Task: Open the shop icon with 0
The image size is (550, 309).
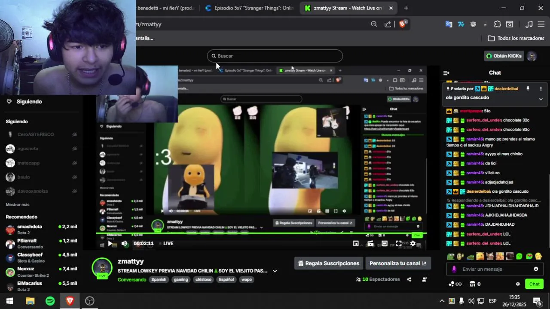Action: click(x=475, y=284)
